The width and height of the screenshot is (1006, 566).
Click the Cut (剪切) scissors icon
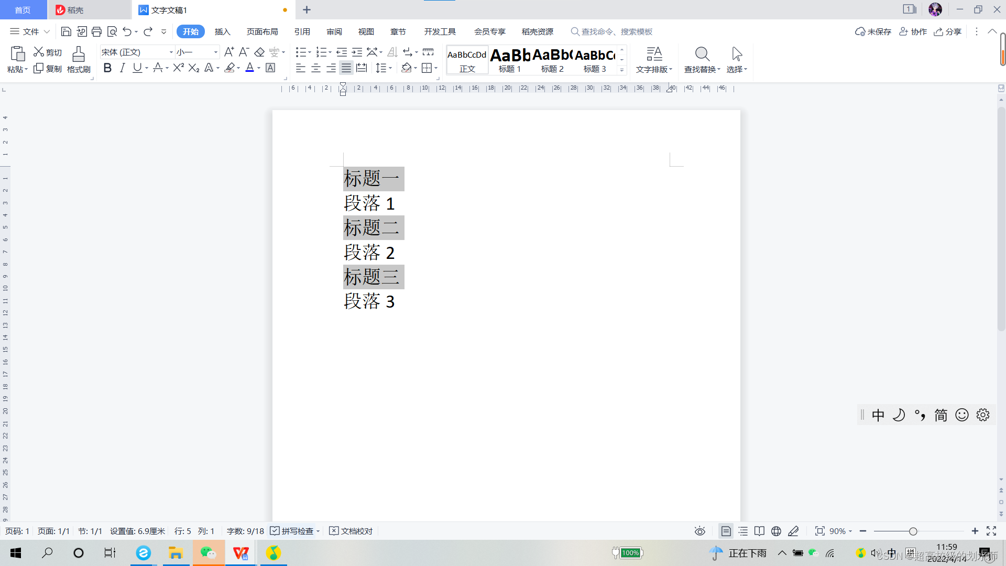point(39,52)
